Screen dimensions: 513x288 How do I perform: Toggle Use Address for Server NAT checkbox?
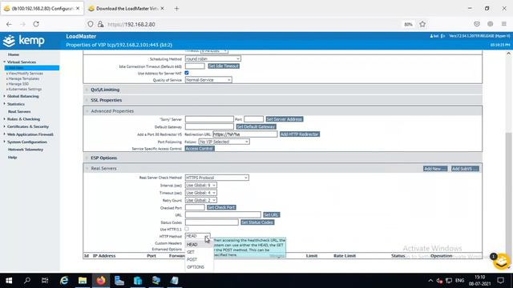187,73
